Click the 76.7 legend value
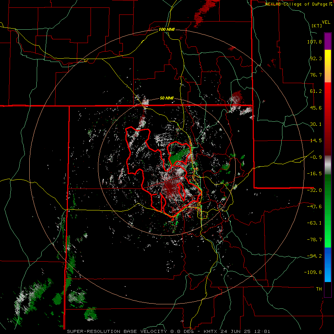 (x=316, y=75)
